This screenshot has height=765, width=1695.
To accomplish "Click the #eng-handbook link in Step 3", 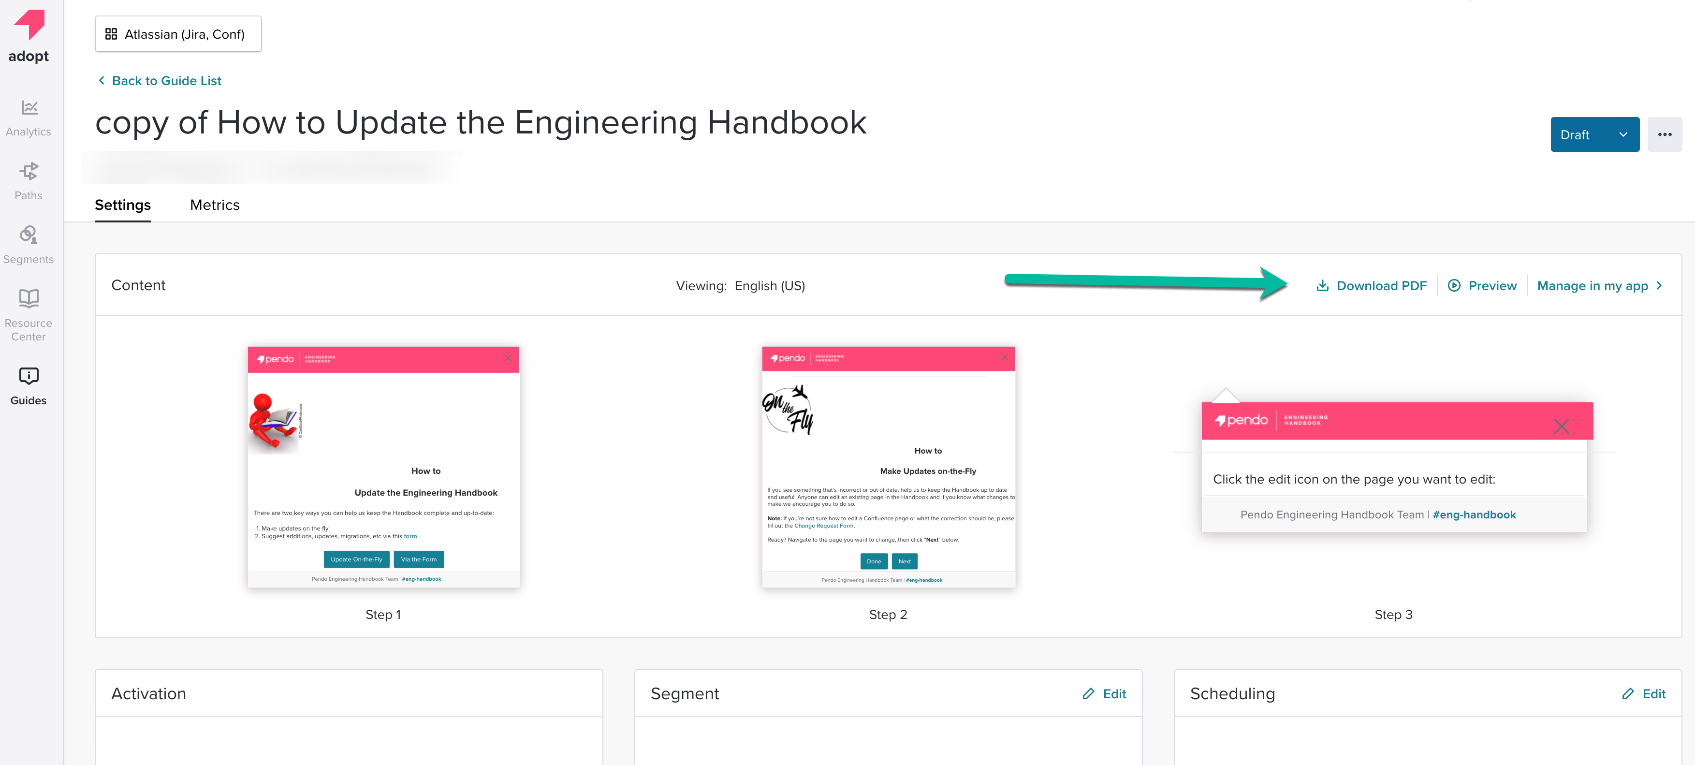I will point(1475,515).
